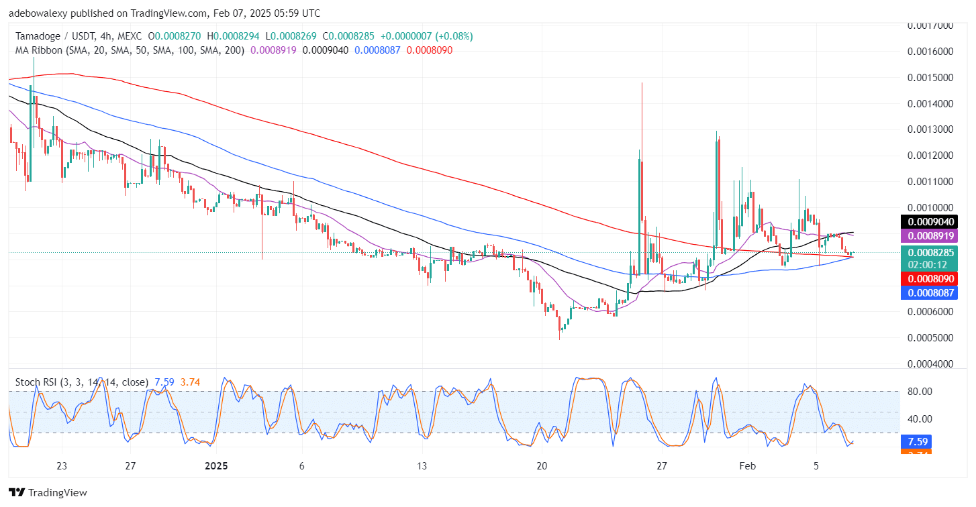The width and height of the screenshot is (976, 507).
Task: Click the 13 date label on time axis
Action: (x=422, y=466)
